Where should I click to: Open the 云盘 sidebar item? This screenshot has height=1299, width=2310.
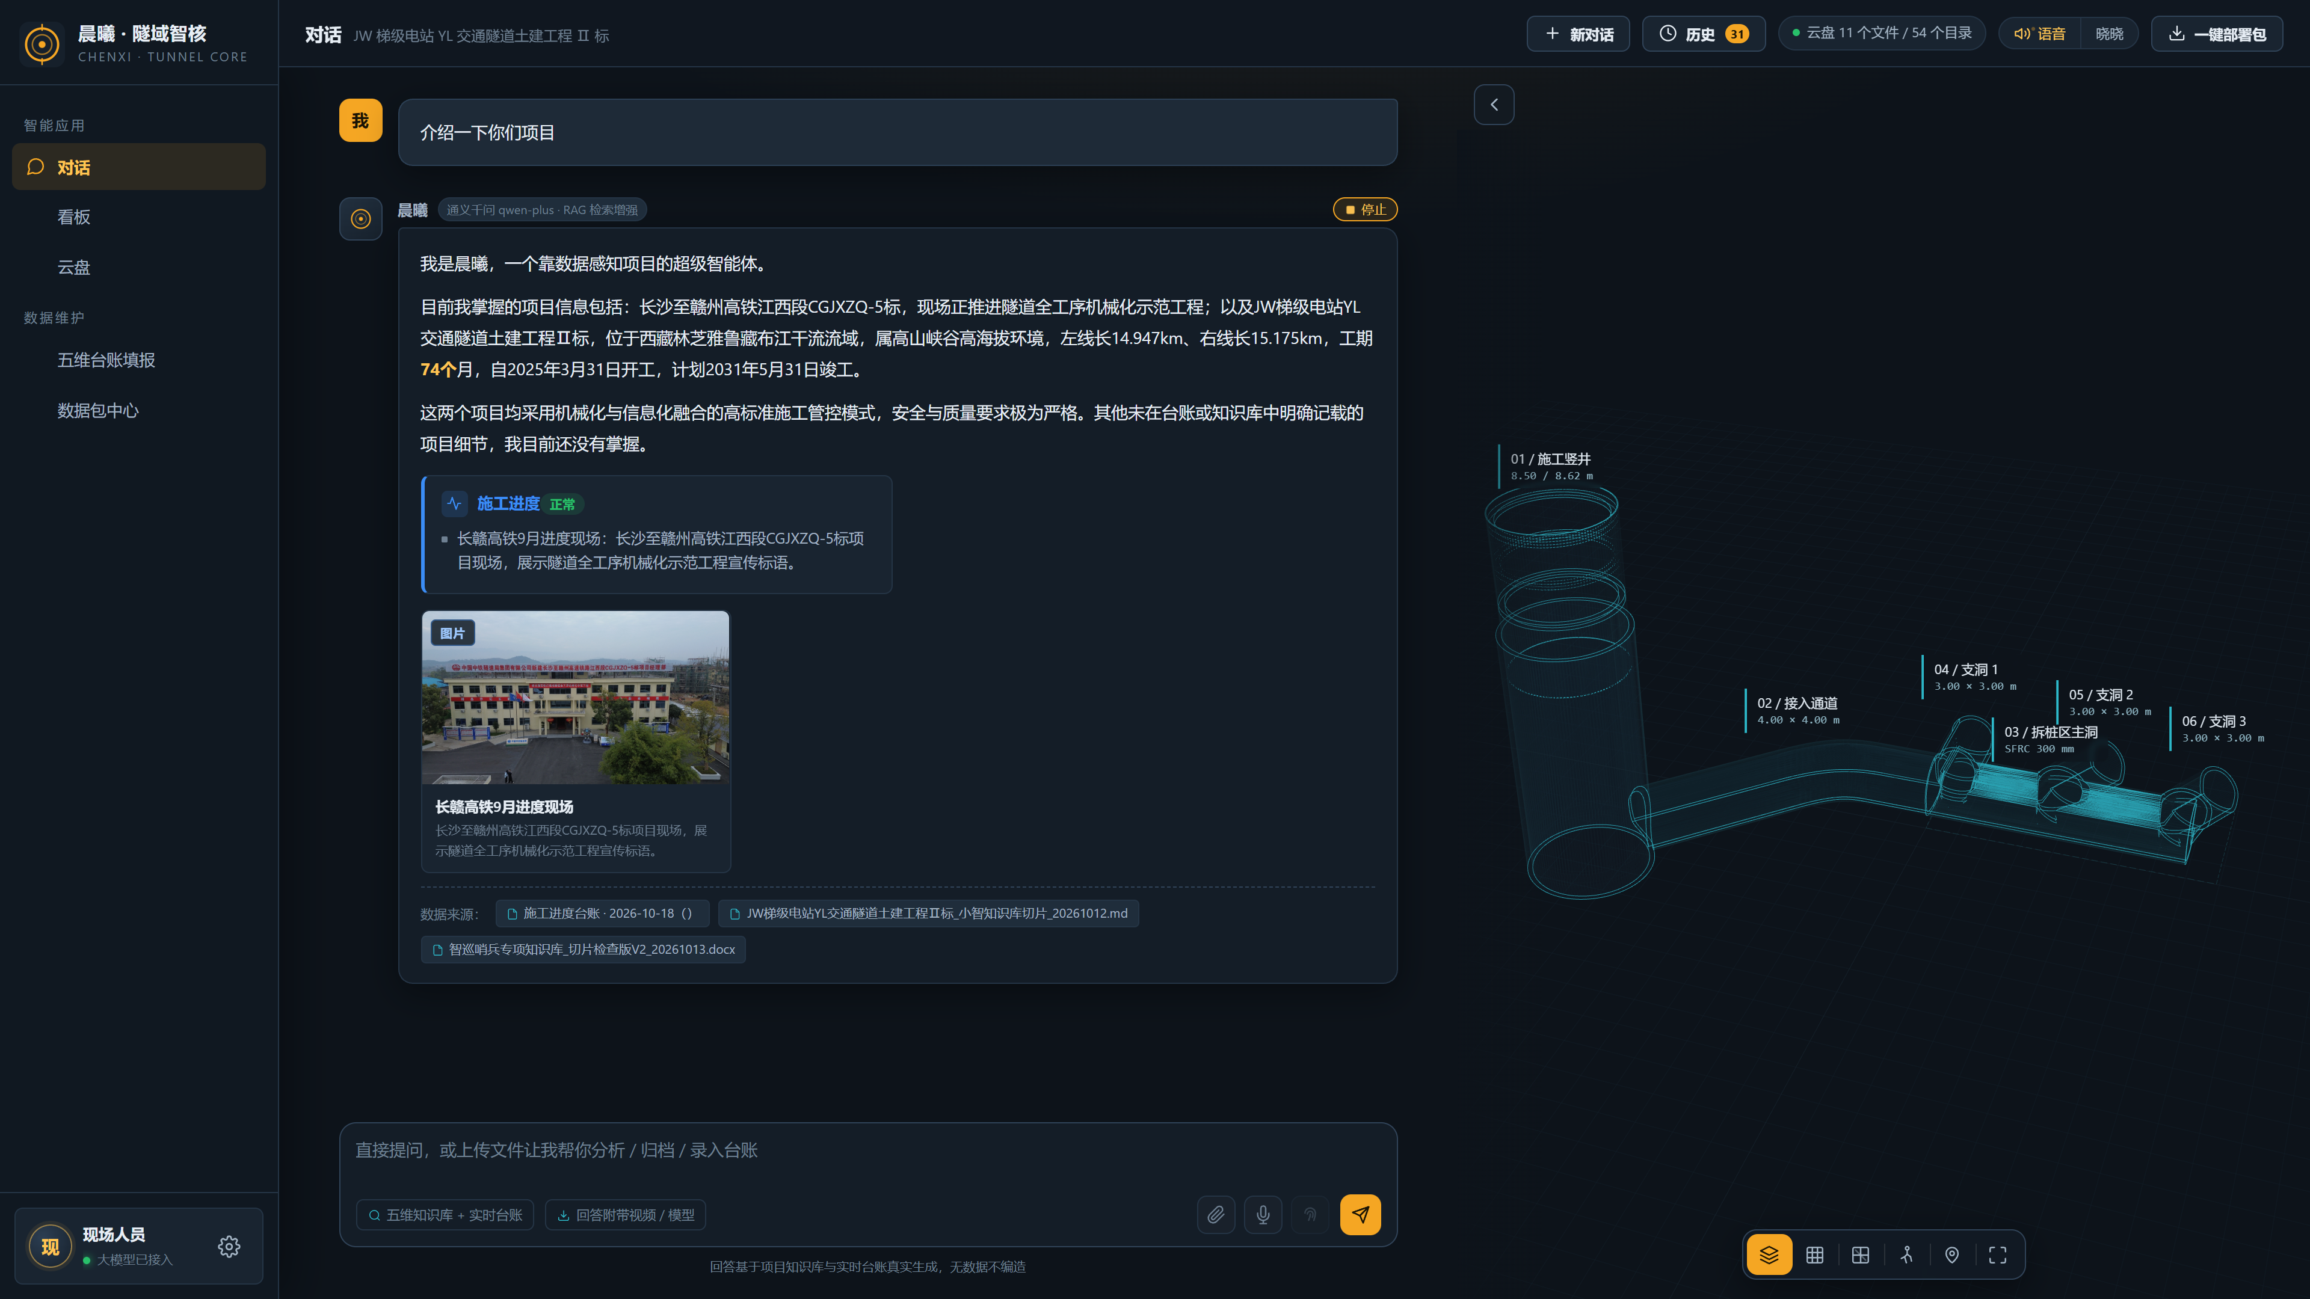coord(139,267)
